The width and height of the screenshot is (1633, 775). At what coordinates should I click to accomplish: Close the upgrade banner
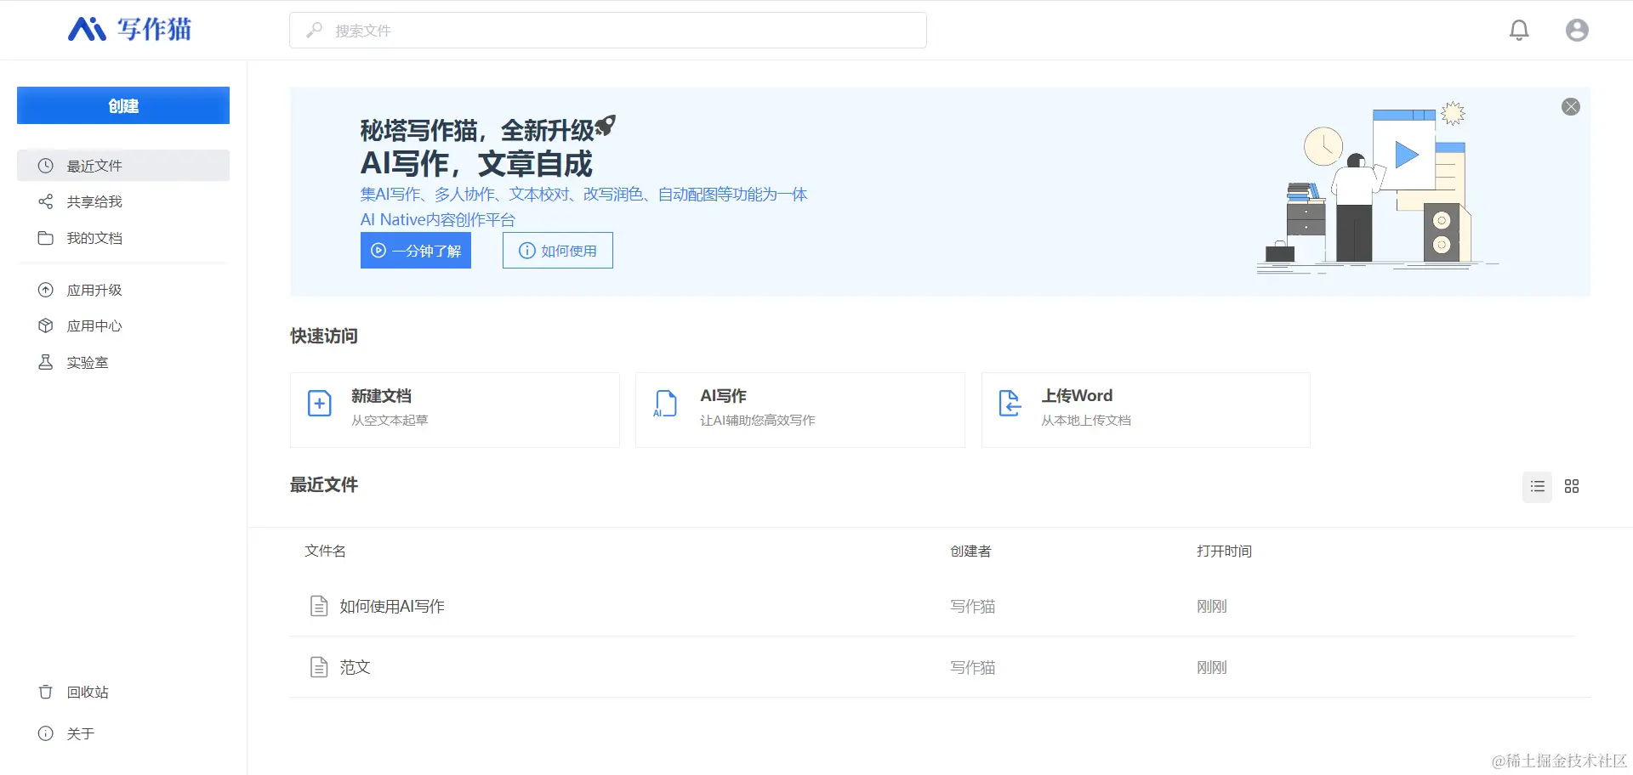[1571, 107]
